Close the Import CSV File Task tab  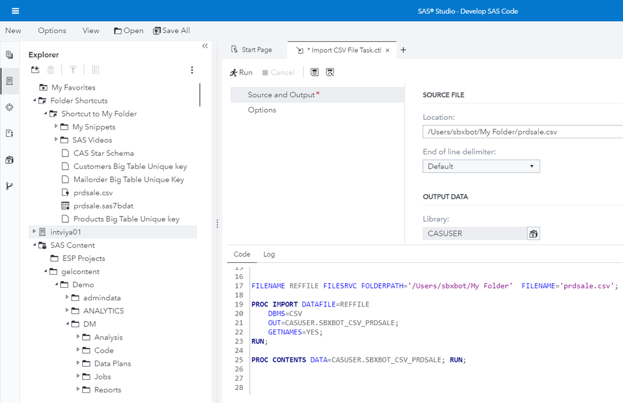coord(387,50)
